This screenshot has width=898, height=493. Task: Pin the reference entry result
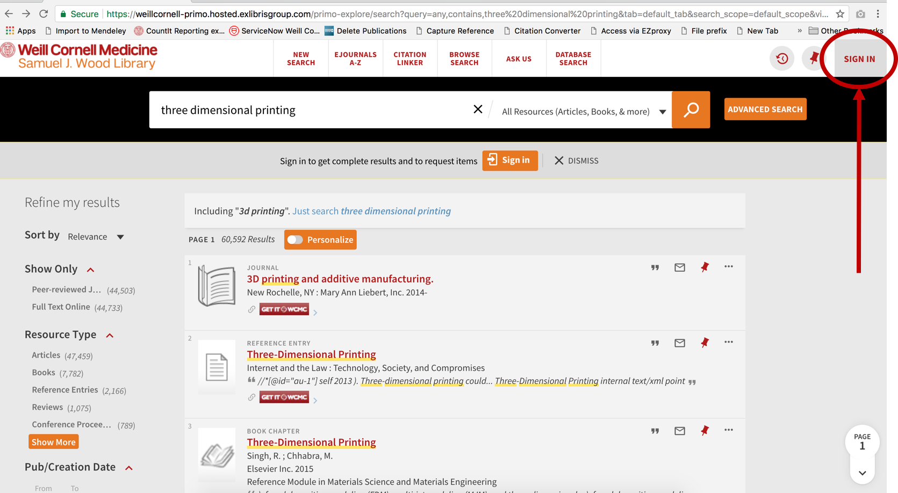705,343
